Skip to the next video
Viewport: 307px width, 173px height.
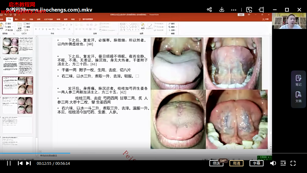28,163
